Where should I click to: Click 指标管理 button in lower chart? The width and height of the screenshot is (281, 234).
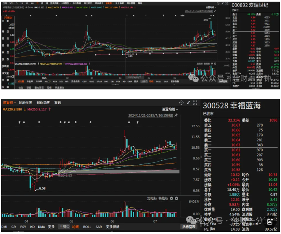[189, 227]
